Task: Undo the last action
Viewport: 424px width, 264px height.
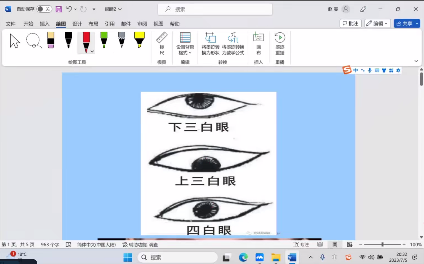Action: point(69,9)
